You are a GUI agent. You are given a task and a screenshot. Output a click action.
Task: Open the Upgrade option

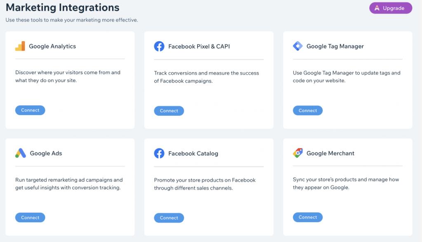(390, 7)
